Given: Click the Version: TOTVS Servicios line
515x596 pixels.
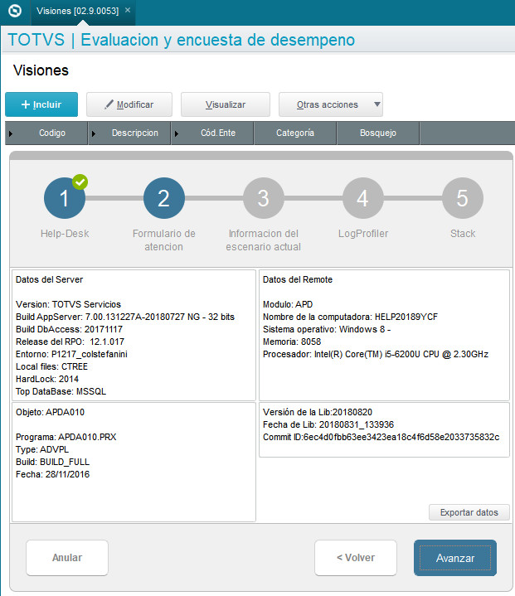Looking at the screenshot, I should (69, 304).
